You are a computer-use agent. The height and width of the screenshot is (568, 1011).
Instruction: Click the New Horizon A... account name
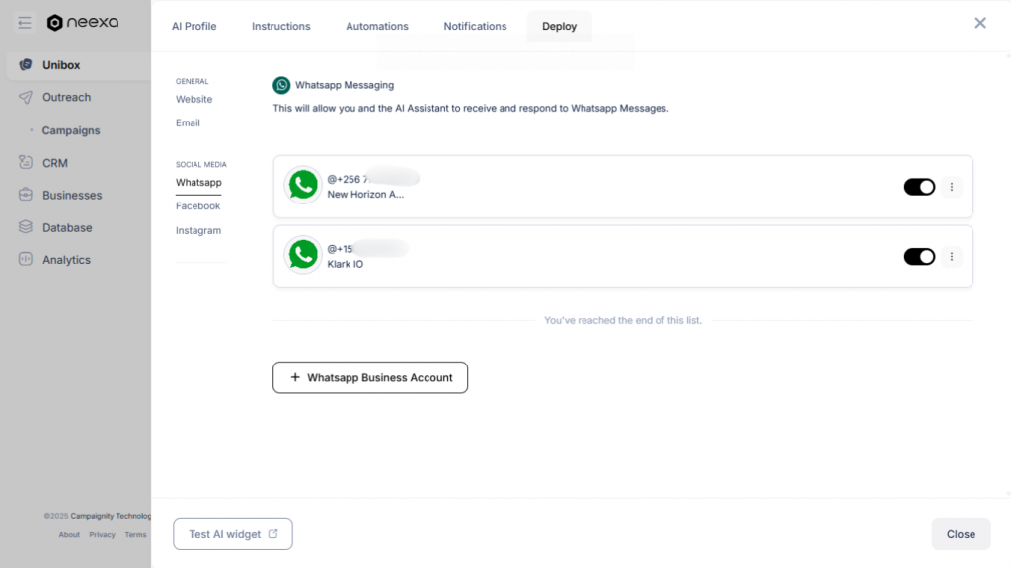coord(365,195)
